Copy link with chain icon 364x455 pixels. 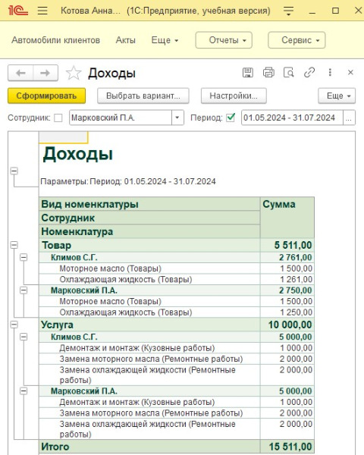(309, 73)
